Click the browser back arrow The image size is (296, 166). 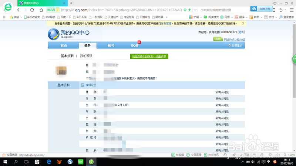(x=18, y=10)
